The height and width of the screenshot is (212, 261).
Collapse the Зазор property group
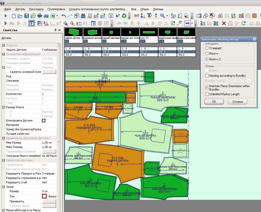(x=4, y=187)
